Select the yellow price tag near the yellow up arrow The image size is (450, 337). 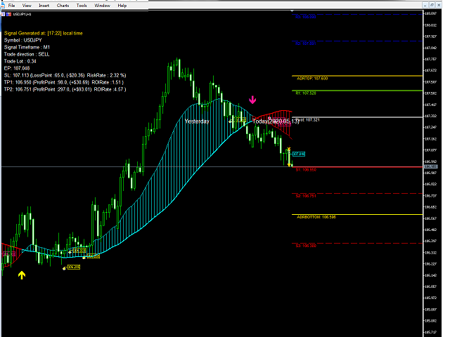tap(74, 267)
